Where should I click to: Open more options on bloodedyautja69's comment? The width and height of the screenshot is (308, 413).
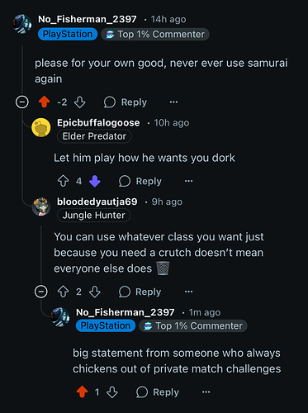(188, 292)
